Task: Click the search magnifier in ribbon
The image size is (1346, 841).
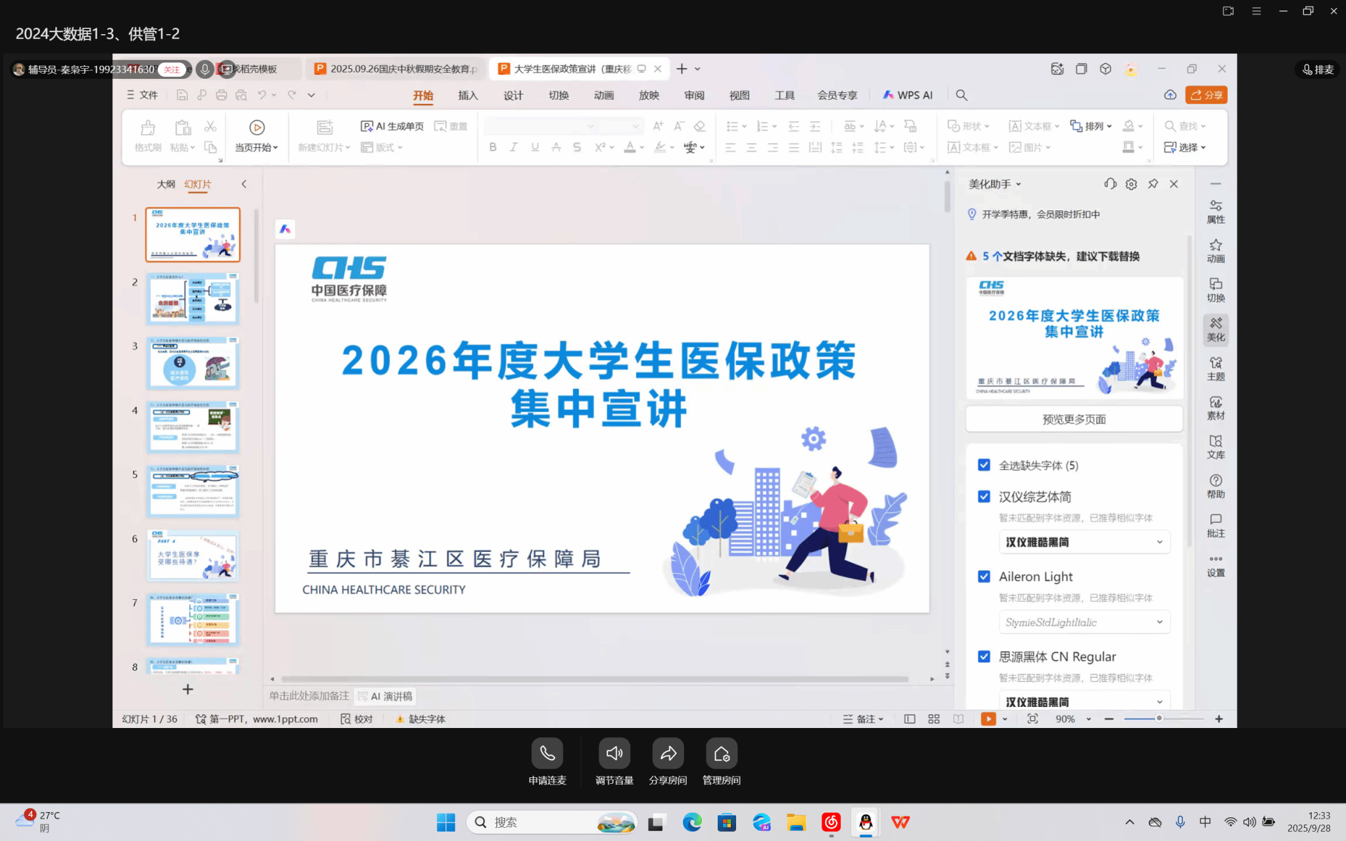Action: (962, 95)
